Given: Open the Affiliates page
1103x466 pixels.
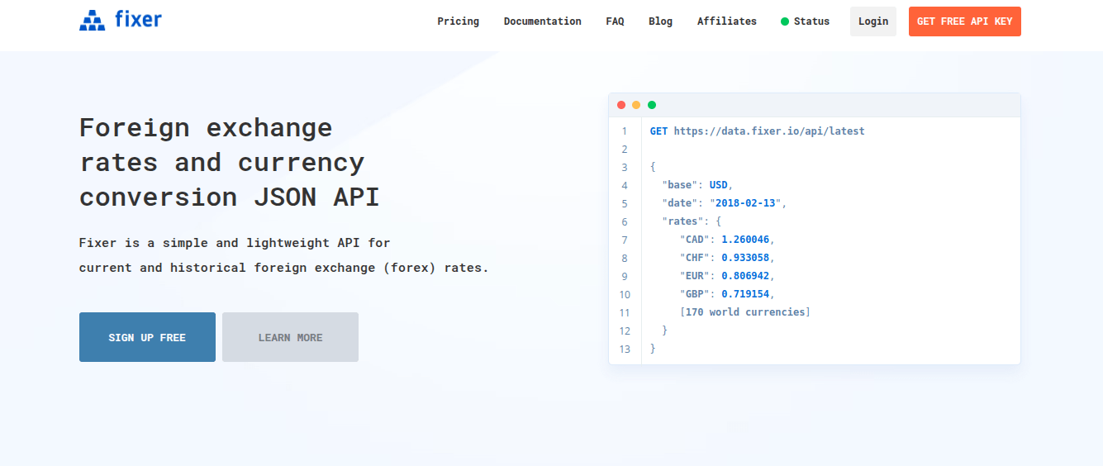Looking at the screenshot, I should point(727,21).
